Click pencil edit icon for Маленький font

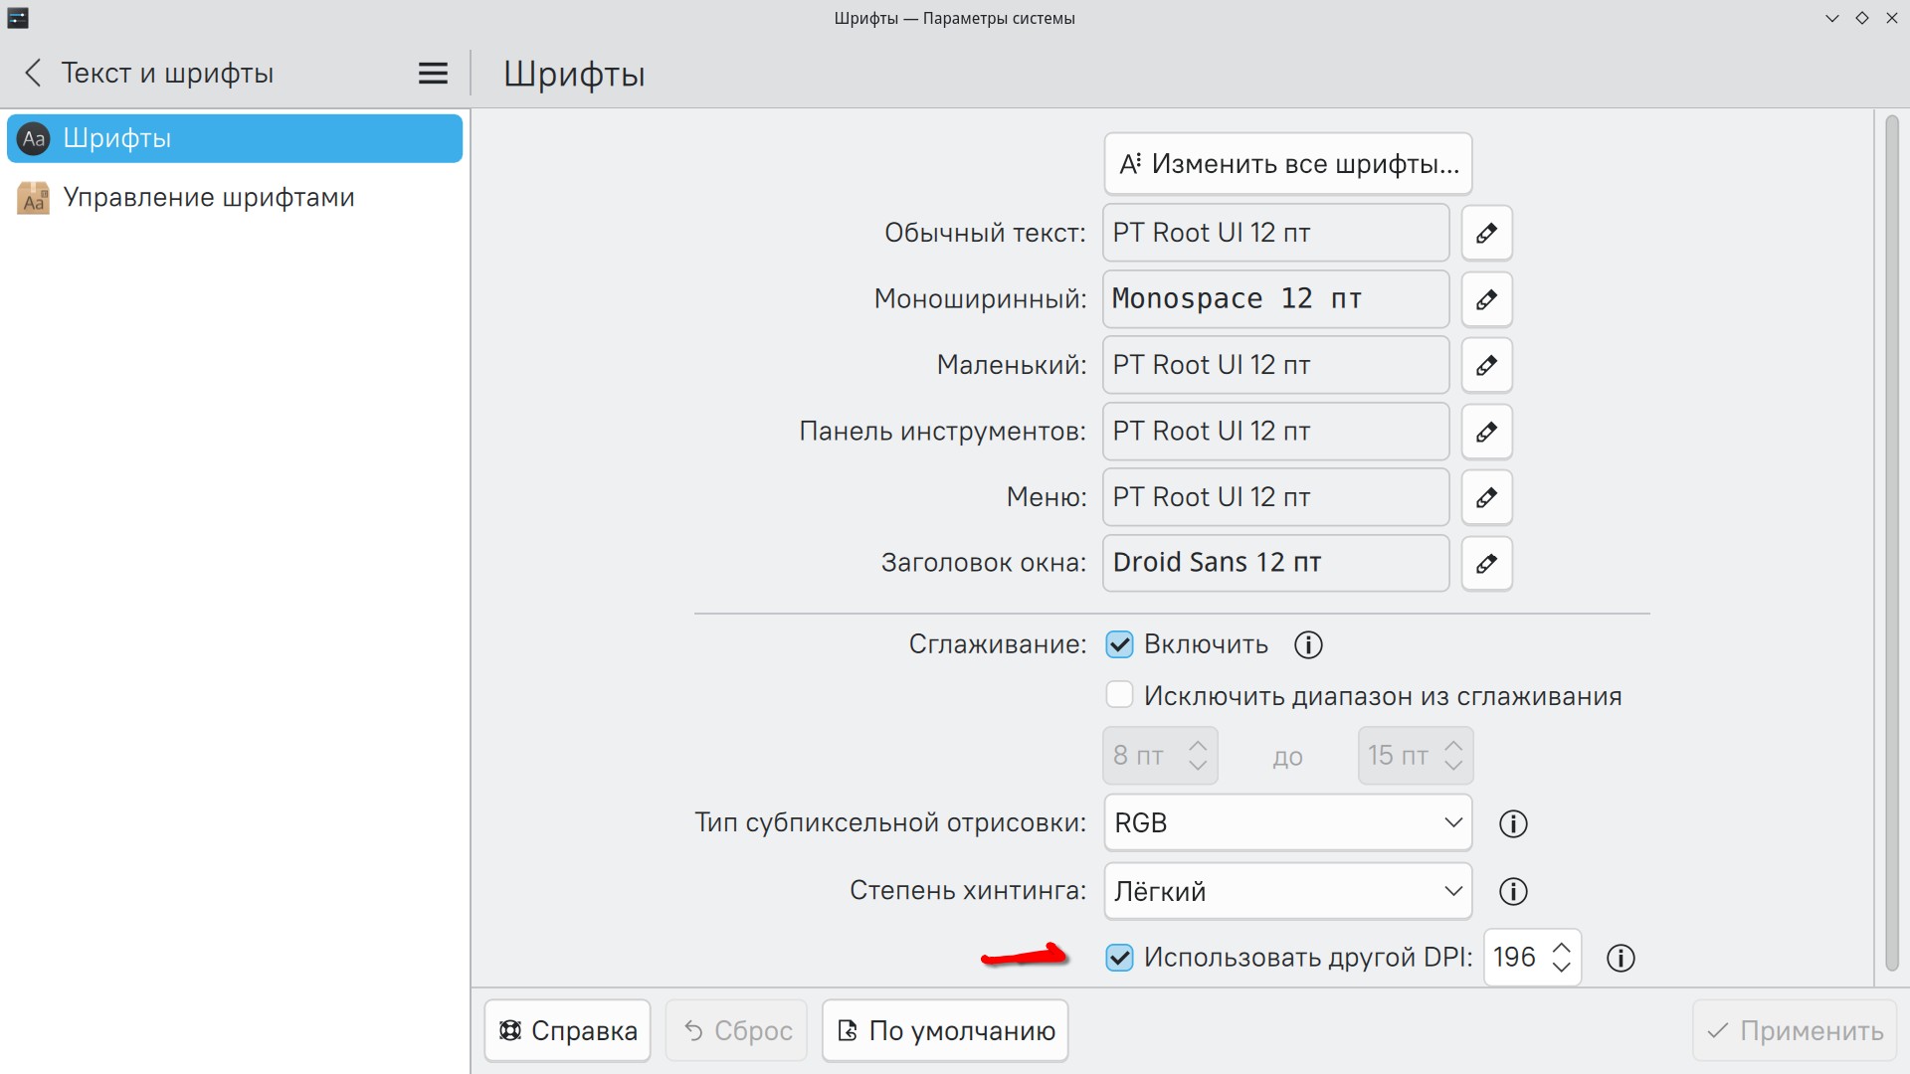point(1486,365)
